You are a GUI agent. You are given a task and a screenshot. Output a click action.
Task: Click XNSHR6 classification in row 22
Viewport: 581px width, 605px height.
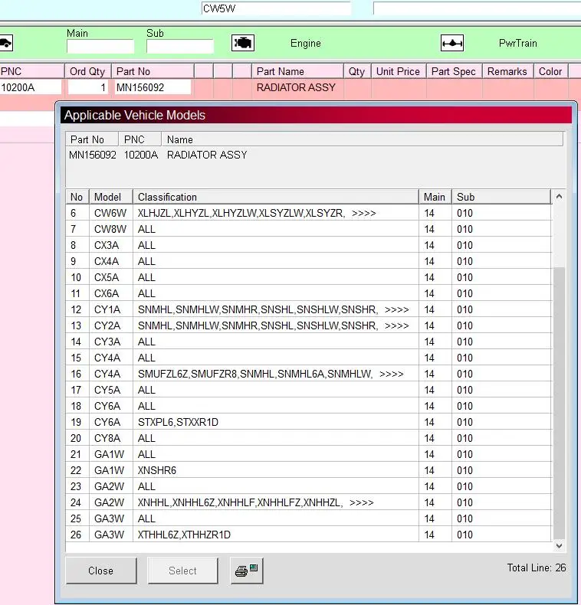click(x=157, y=470)
